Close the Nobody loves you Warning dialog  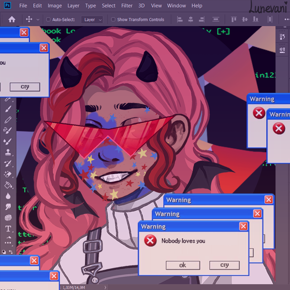(x=243, y=226)
